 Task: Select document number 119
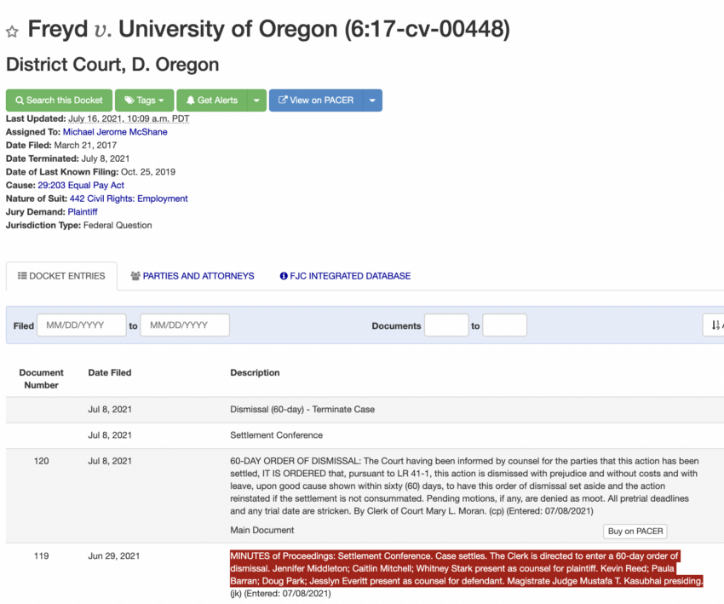click(x=41, y=556)
